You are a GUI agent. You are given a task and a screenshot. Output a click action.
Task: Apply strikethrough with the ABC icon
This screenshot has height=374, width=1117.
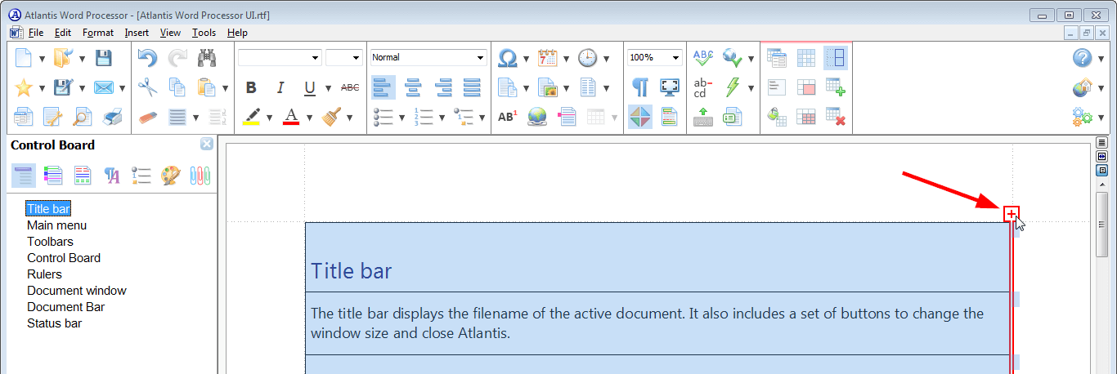350,87
